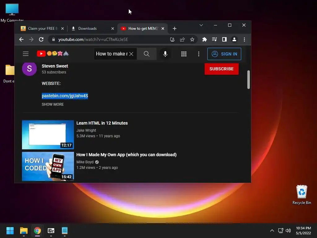The height and width of the screenshot is (238, 317).
Task: Toggle Chrome side panel
Action: point(224,39)
